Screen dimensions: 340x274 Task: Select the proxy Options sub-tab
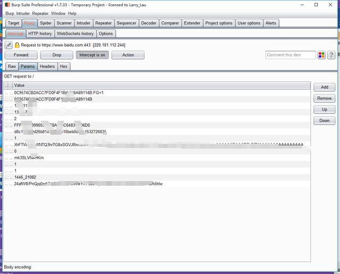pos(106,33)
